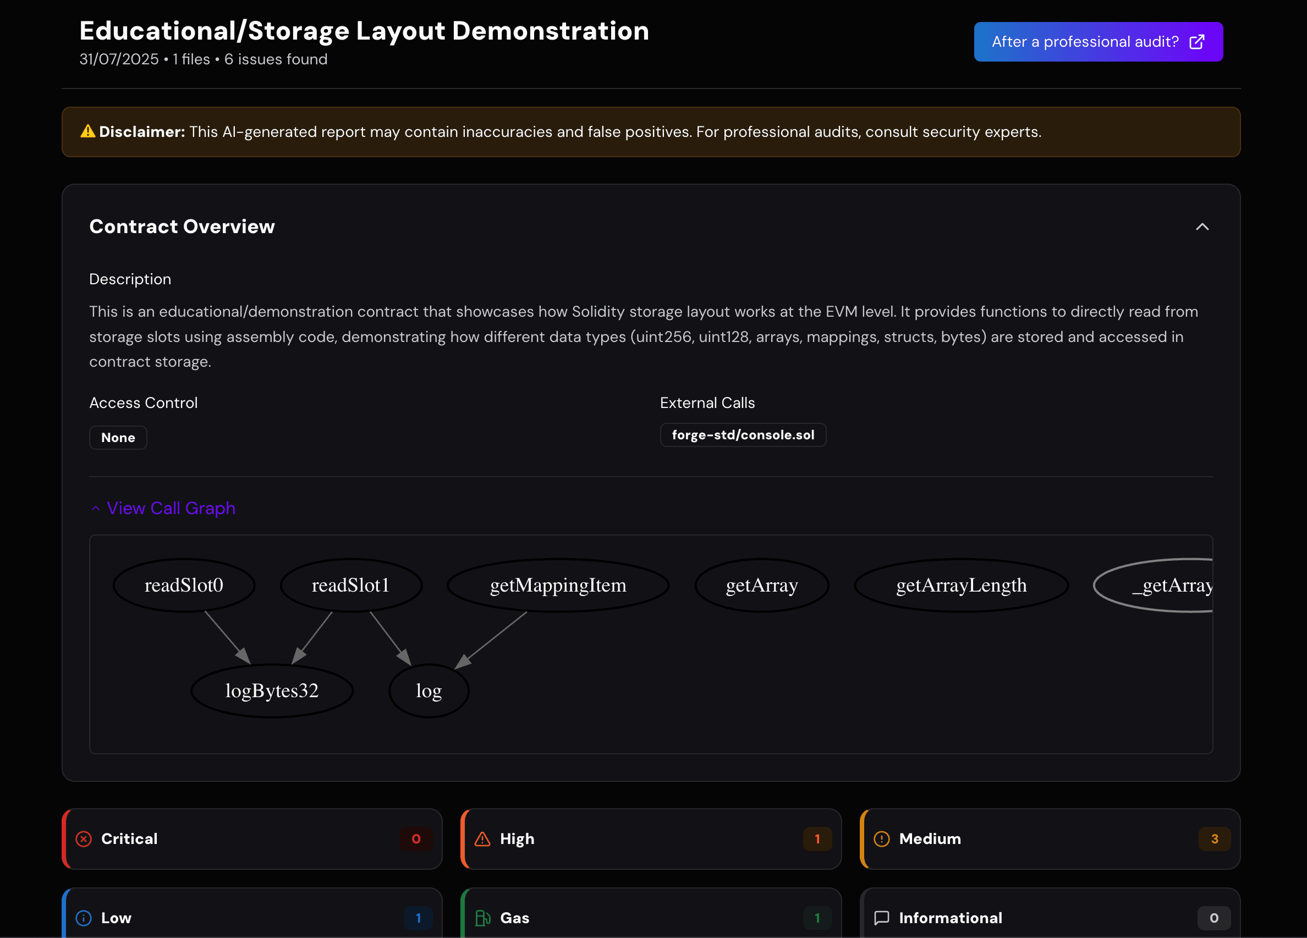
Task: Click the warning triangle icon in disclaimer
Action: pos(87,131)
